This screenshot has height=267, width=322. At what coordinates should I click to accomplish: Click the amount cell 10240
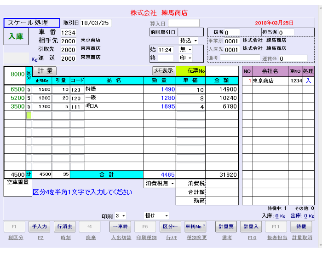[x=222, y=98]
